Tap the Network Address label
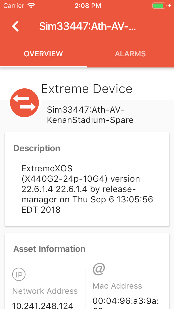Viewport: 174px width, 309px height. coord(45,291)
